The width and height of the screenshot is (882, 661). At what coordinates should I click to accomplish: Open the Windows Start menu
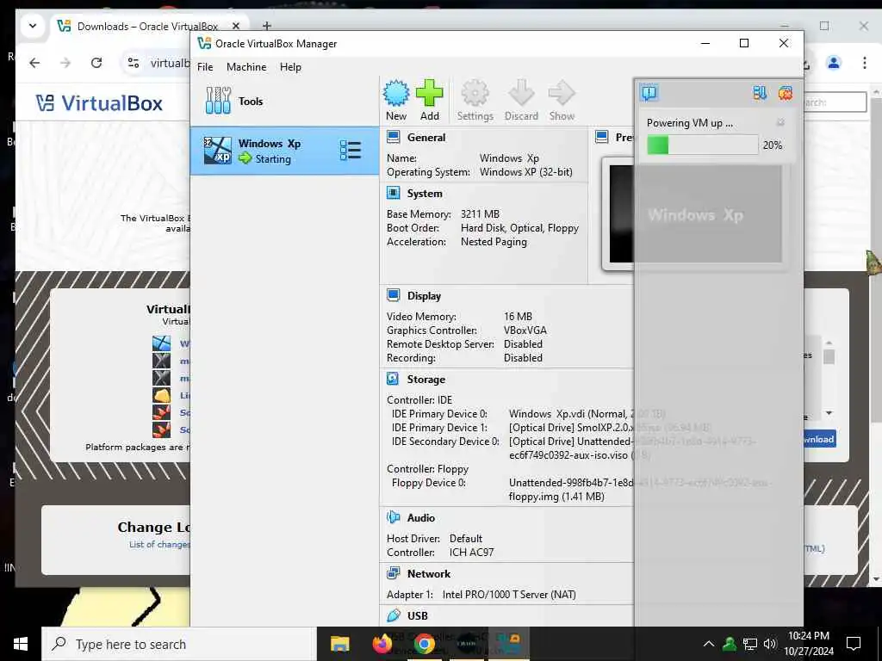(x=21, y=644)
